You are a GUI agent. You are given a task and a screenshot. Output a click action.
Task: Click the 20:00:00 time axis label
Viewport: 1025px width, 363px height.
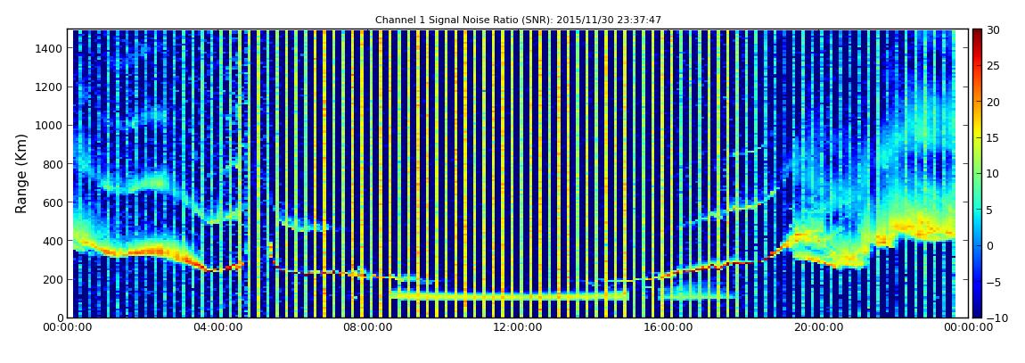tap(817, 327)
